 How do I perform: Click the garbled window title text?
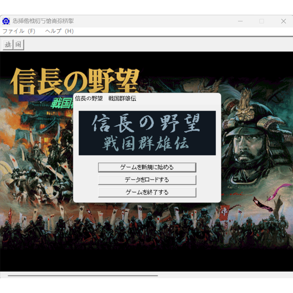coord(43,21)
